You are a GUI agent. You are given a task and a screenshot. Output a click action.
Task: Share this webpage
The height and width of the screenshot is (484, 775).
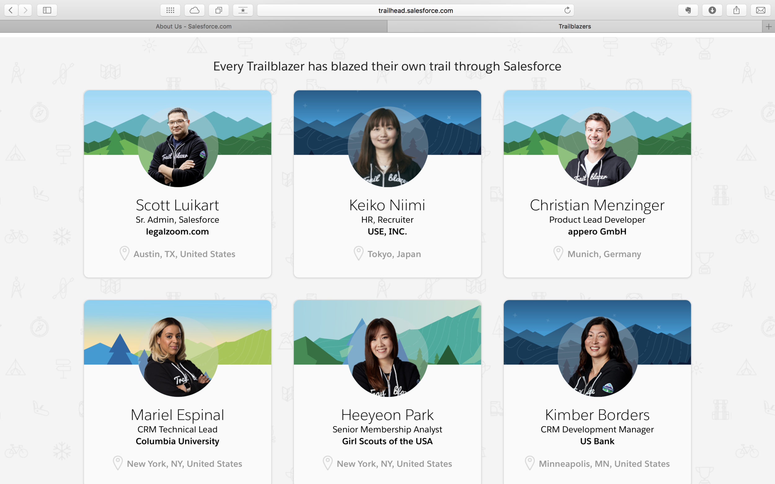[736, 10]
